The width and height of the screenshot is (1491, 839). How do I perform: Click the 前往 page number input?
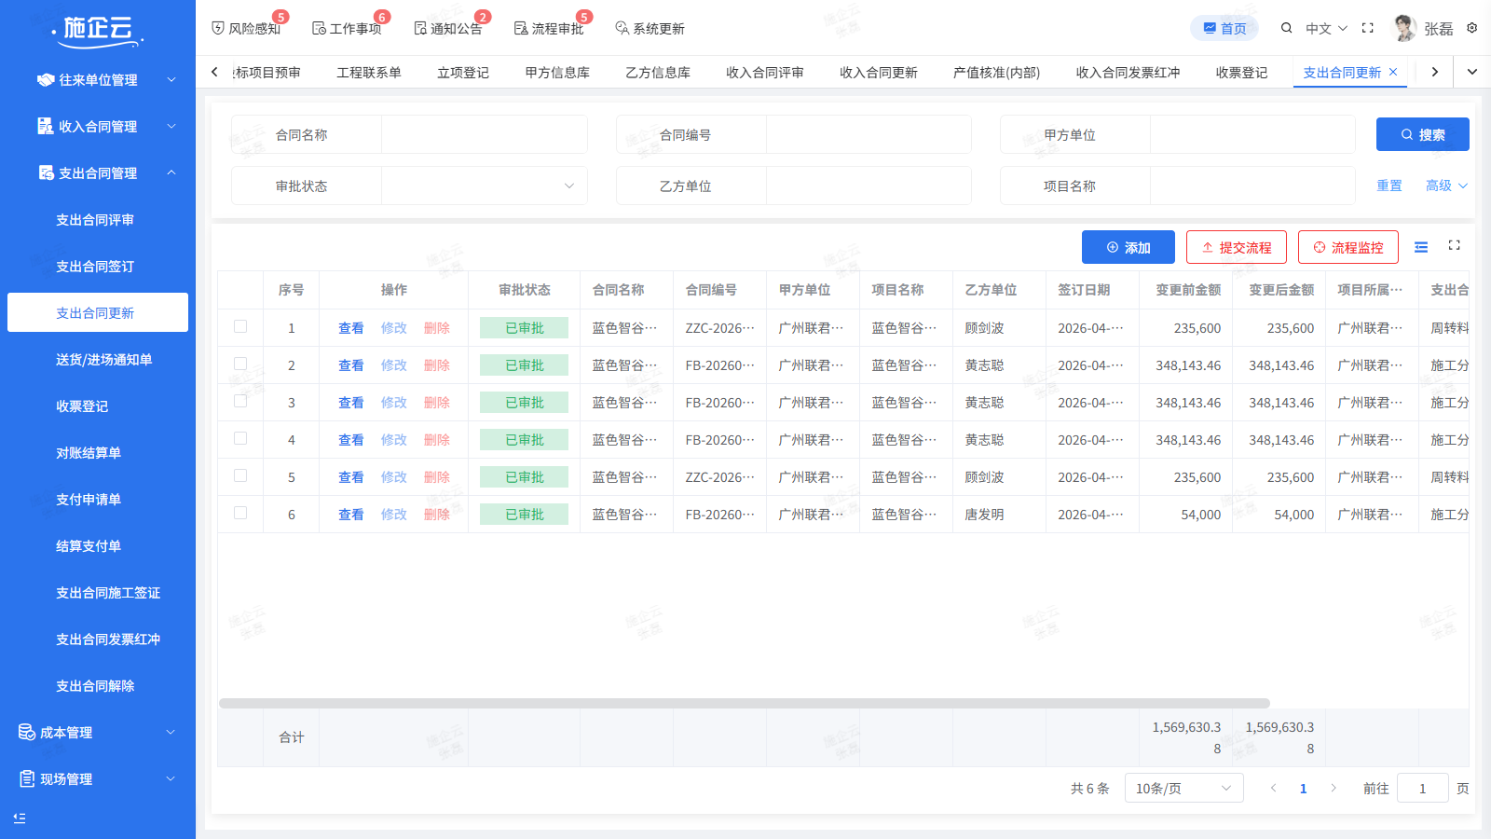(x=1422, y=789)
